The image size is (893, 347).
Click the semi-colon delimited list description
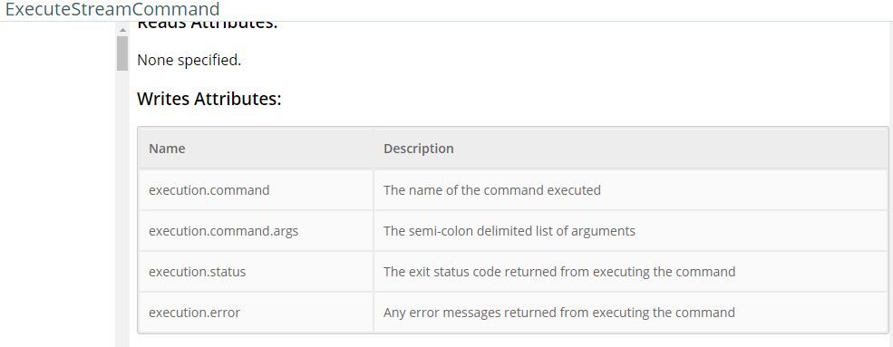pos(510,231)
